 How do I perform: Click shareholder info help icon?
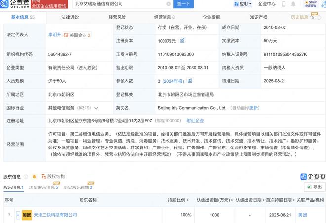coord(26,177)
